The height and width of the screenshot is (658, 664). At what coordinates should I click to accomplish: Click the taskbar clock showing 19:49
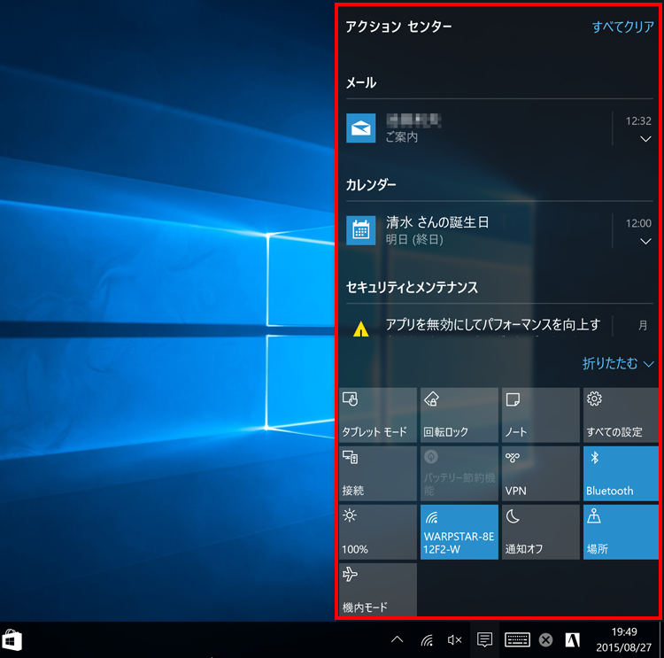click(x=623, y=639)
